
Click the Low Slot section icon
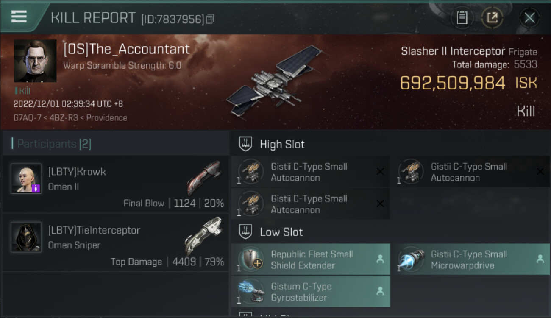click(246, 232)
